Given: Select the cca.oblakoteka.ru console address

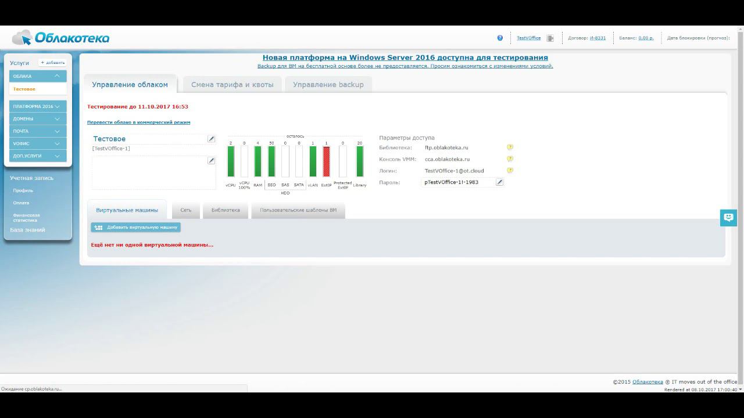Looking at the screenshot, I should pyautogui.click(x=447, y=159).
